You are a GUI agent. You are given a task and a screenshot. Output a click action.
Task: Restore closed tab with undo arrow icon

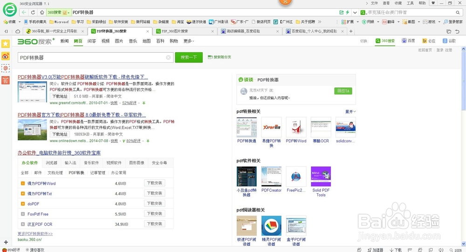point(458,31)
